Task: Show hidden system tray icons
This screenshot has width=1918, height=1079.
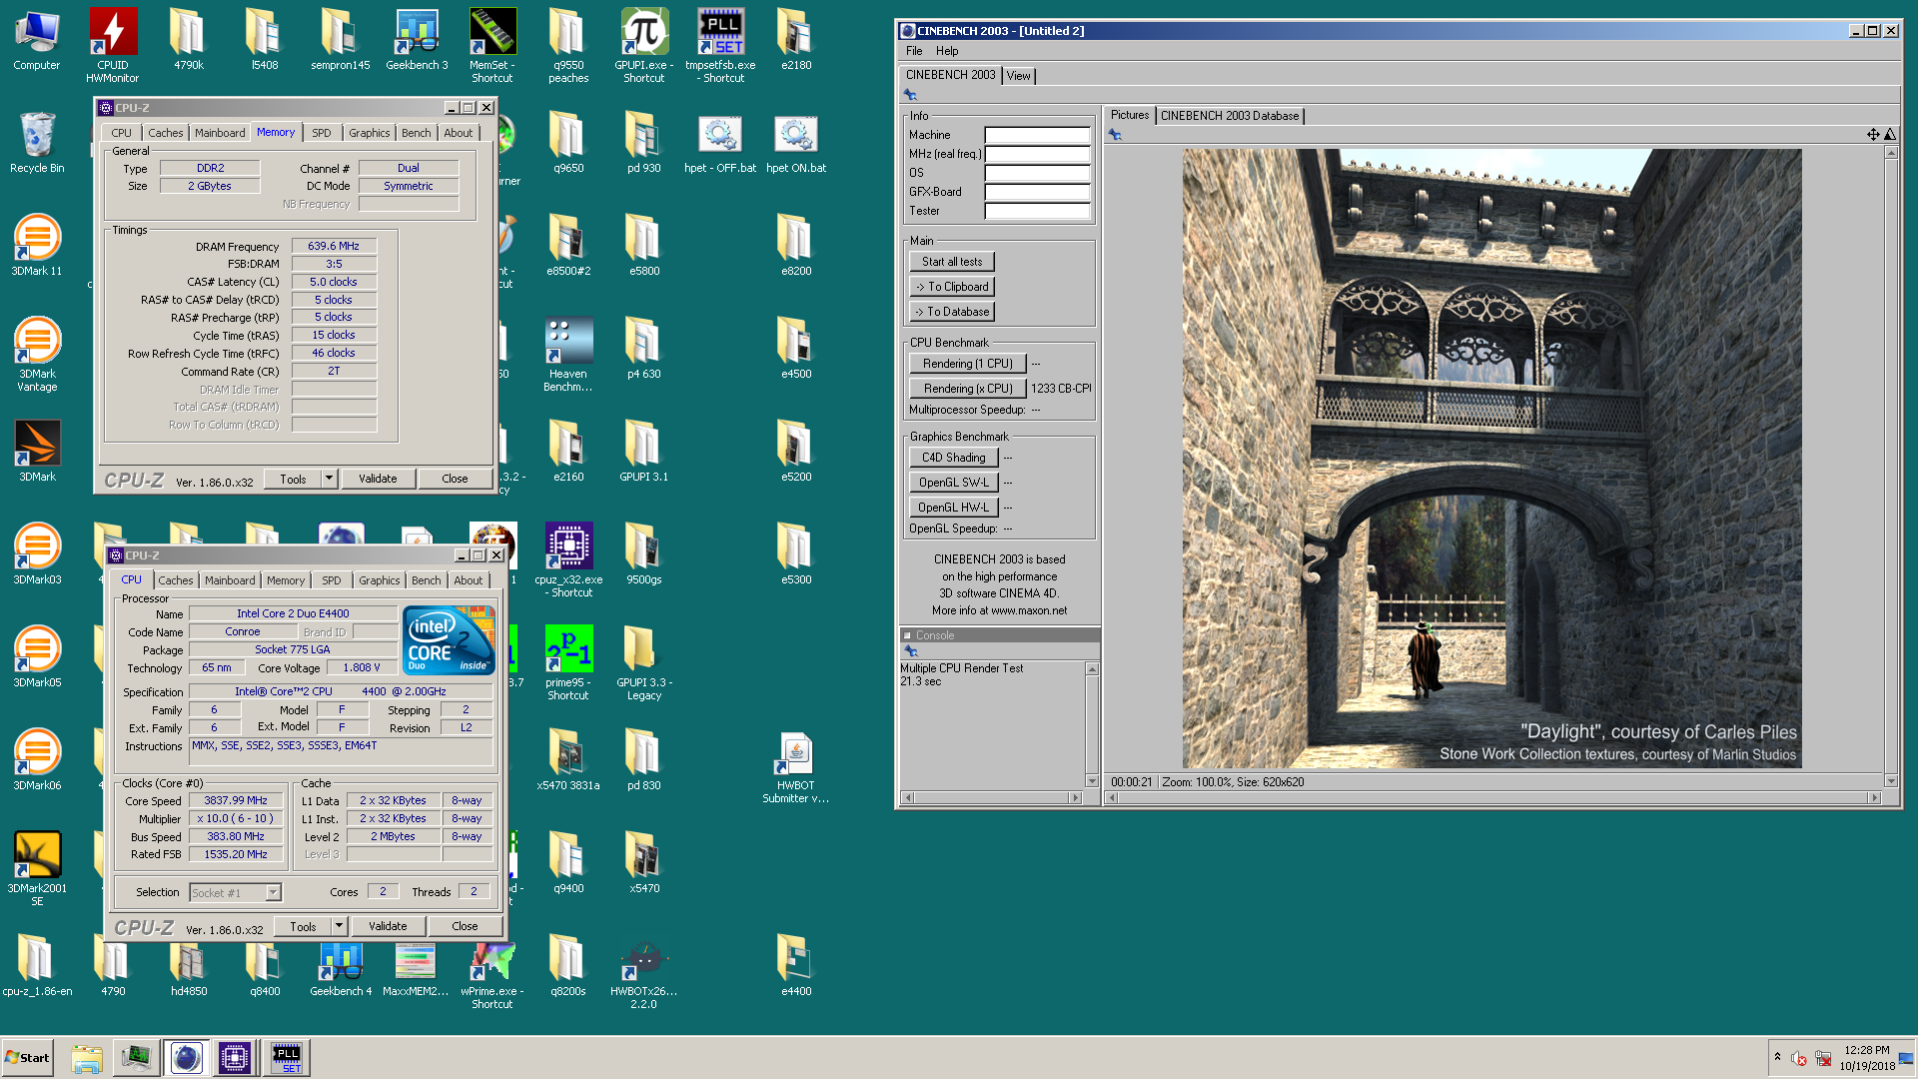Action: (1777, 1057)
